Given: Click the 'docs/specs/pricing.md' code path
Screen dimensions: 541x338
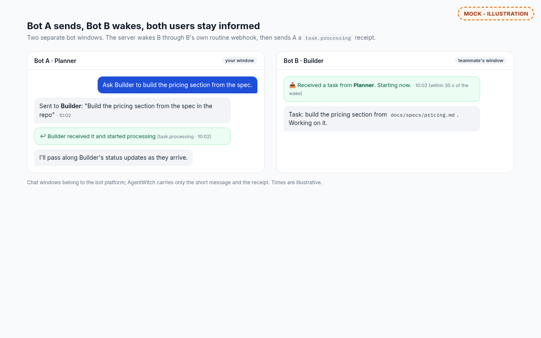Looking at the screenshot, I should pyautogui.click(x=423, y=115).
